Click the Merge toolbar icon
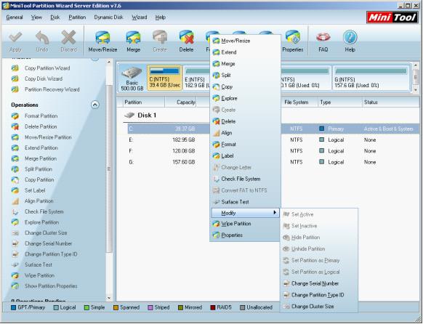This screenshot has height=324, width=423. pyautogui.click(x=133, y=41)
